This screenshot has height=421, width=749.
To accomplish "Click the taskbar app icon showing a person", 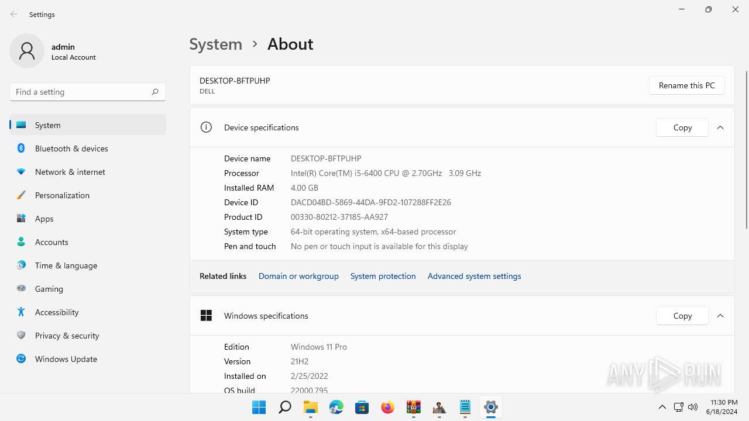I will tap(439, 407).
